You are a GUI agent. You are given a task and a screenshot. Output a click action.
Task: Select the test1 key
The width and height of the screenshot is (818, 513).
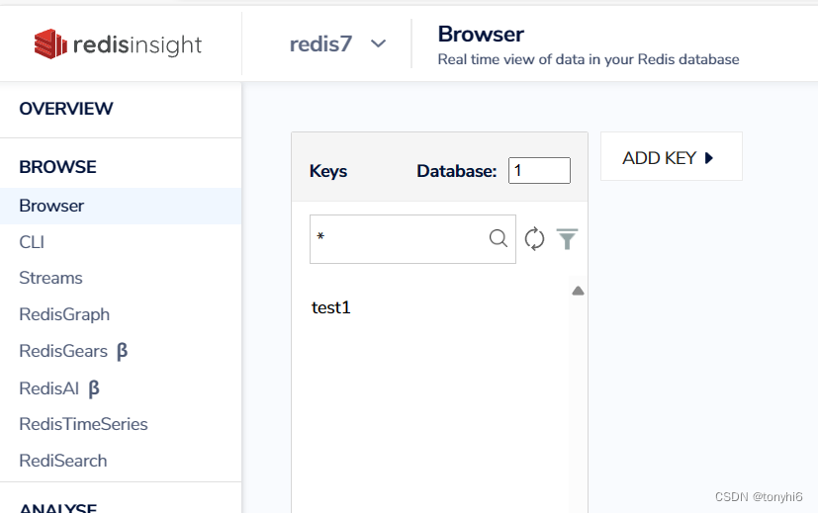point(331,307)
